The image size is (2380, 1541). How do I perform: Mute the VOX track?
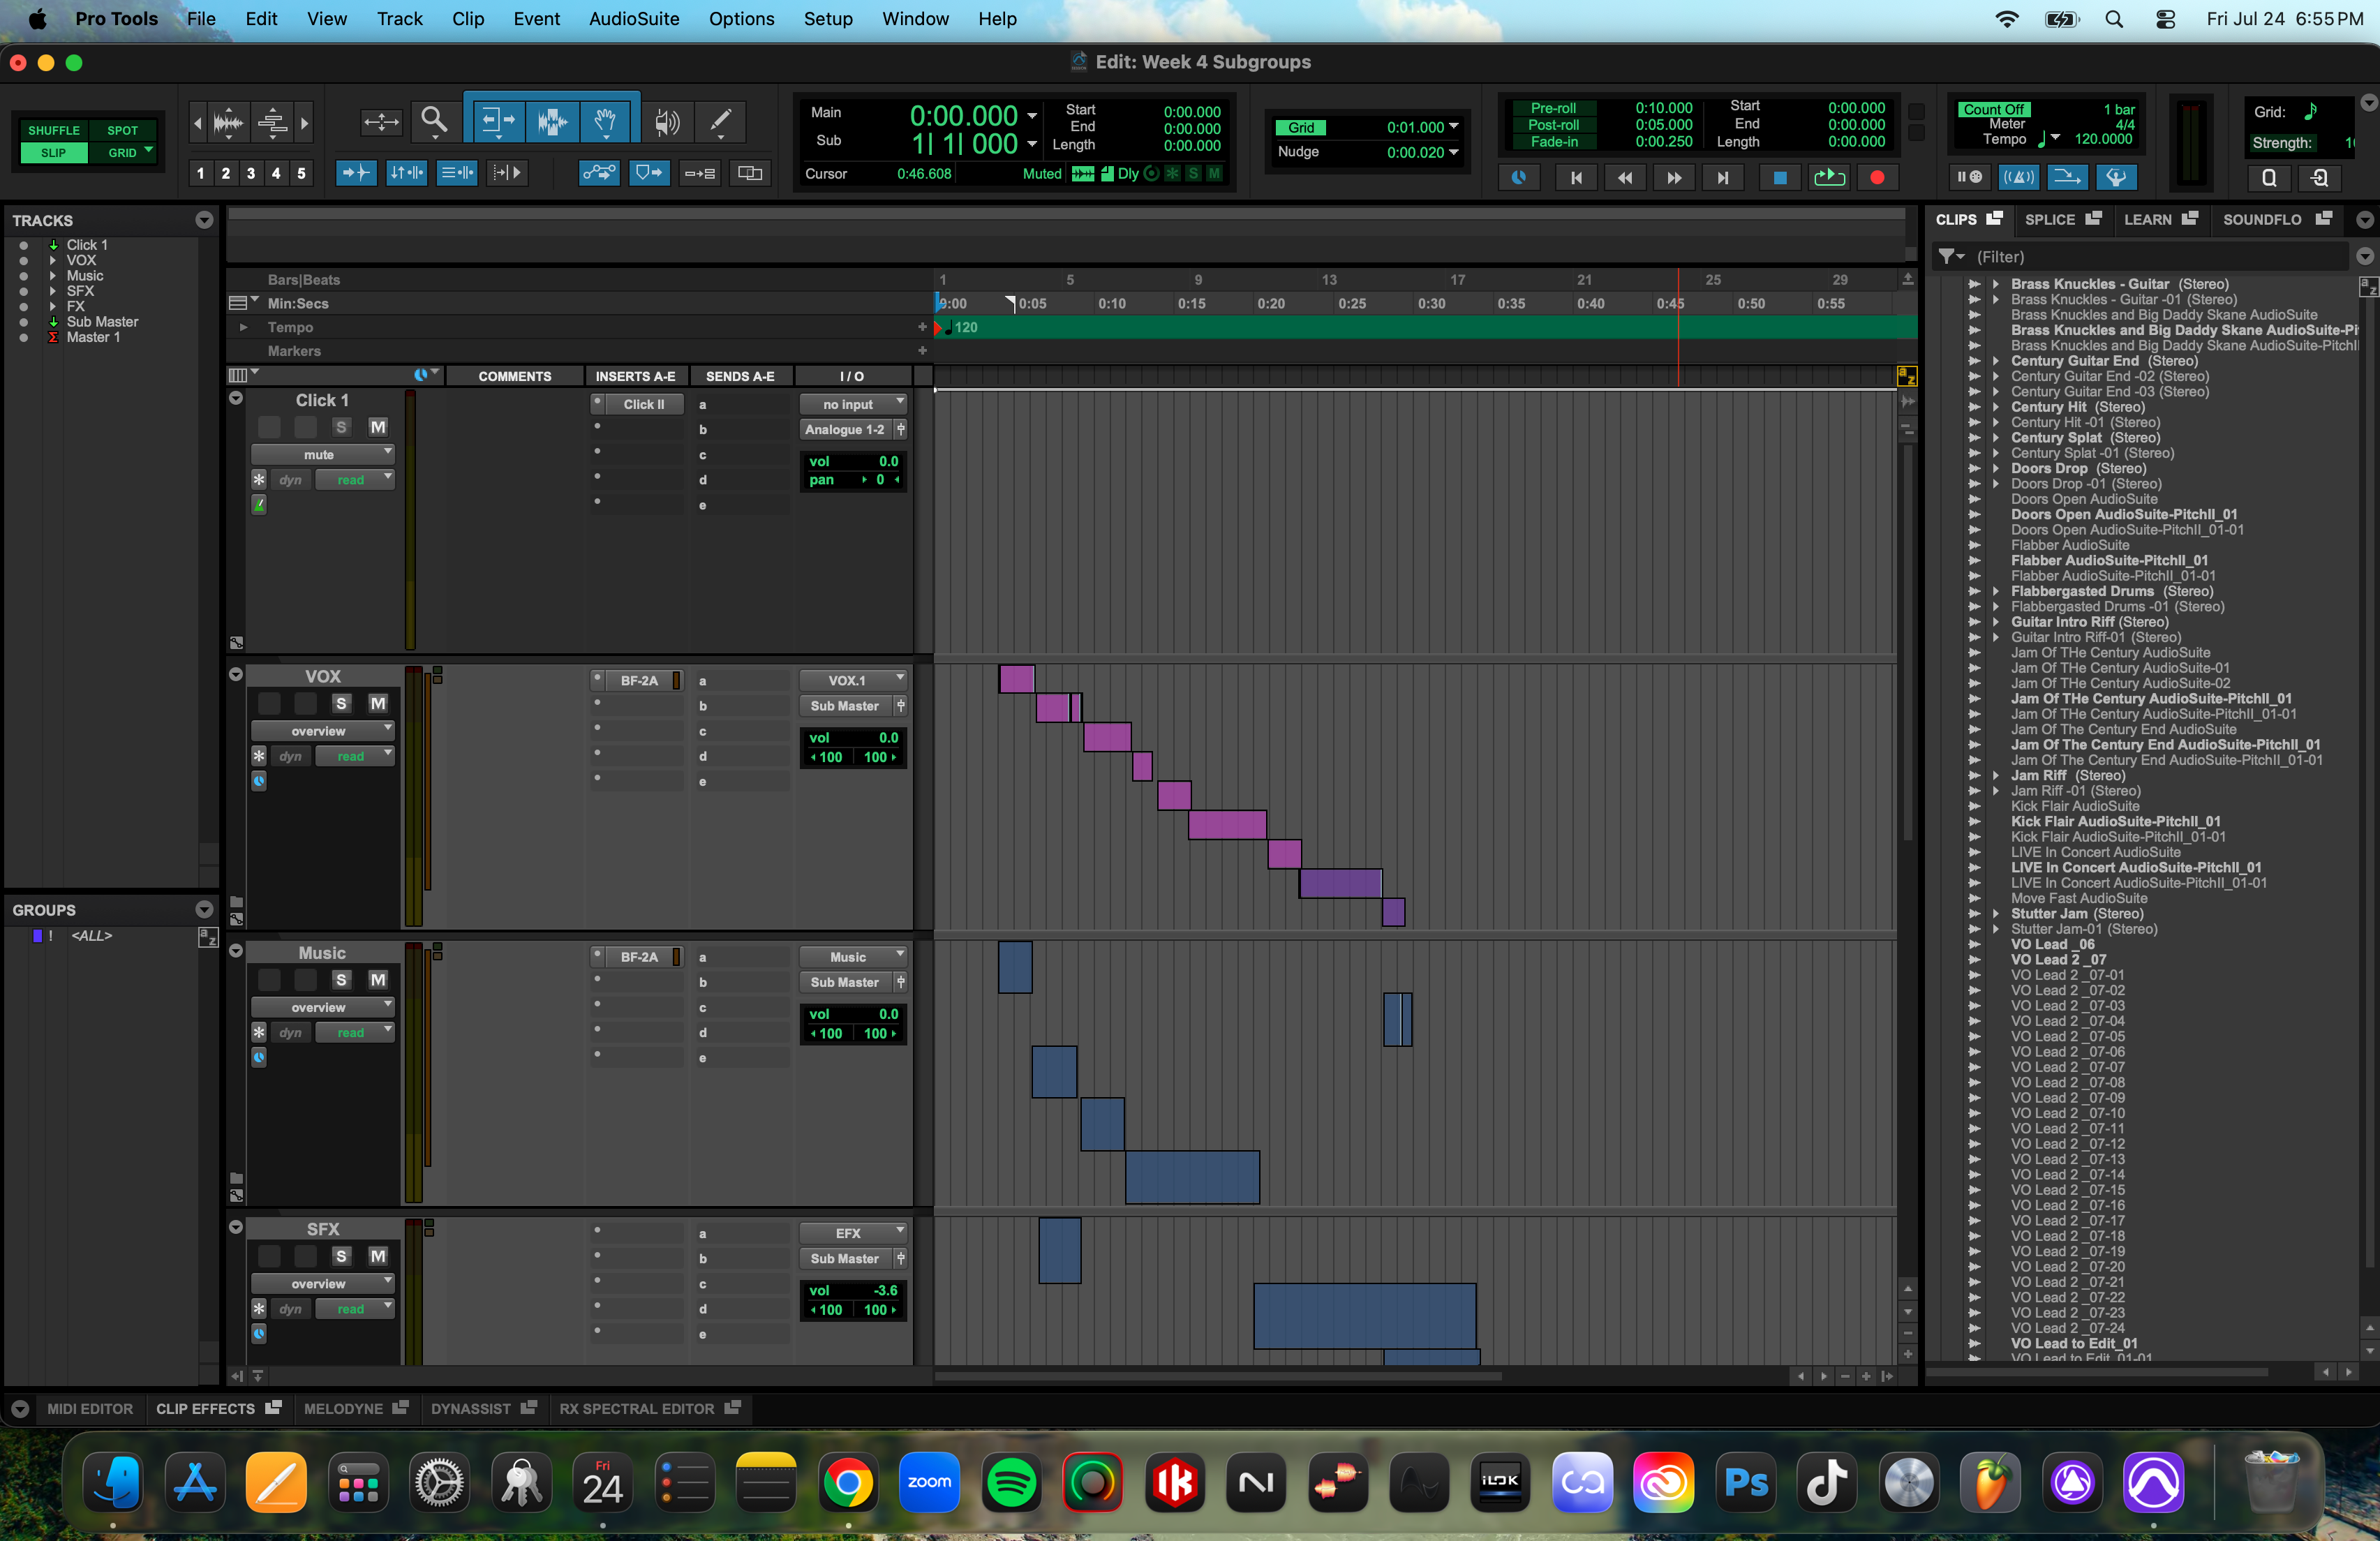[x=378, y=704]
